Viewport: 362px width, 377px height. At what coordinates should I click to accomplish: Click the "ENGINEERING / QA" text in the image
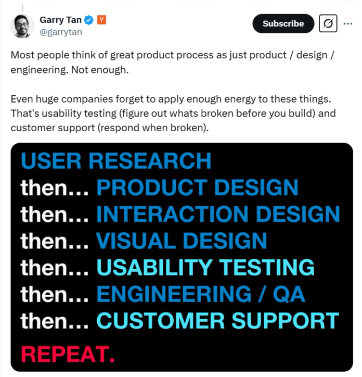tap(201, 294)
